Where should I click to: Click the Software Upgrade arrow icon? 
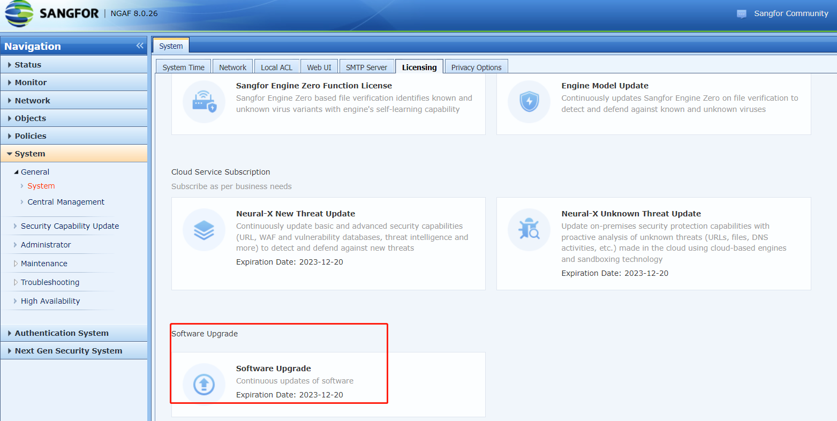[x=204, y=384]
